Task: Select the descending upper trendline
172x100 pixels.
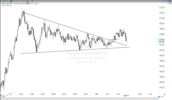Action: [75, 29]
